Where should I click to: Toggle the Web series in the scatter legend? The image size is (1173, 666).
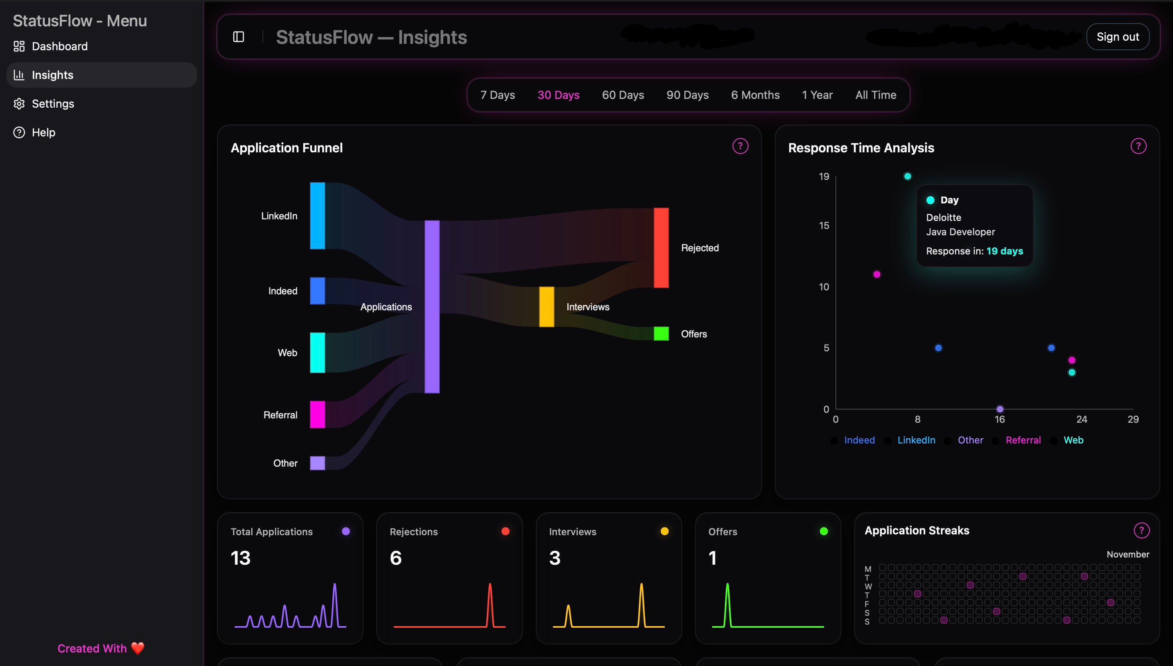(x=1074, y=439)
